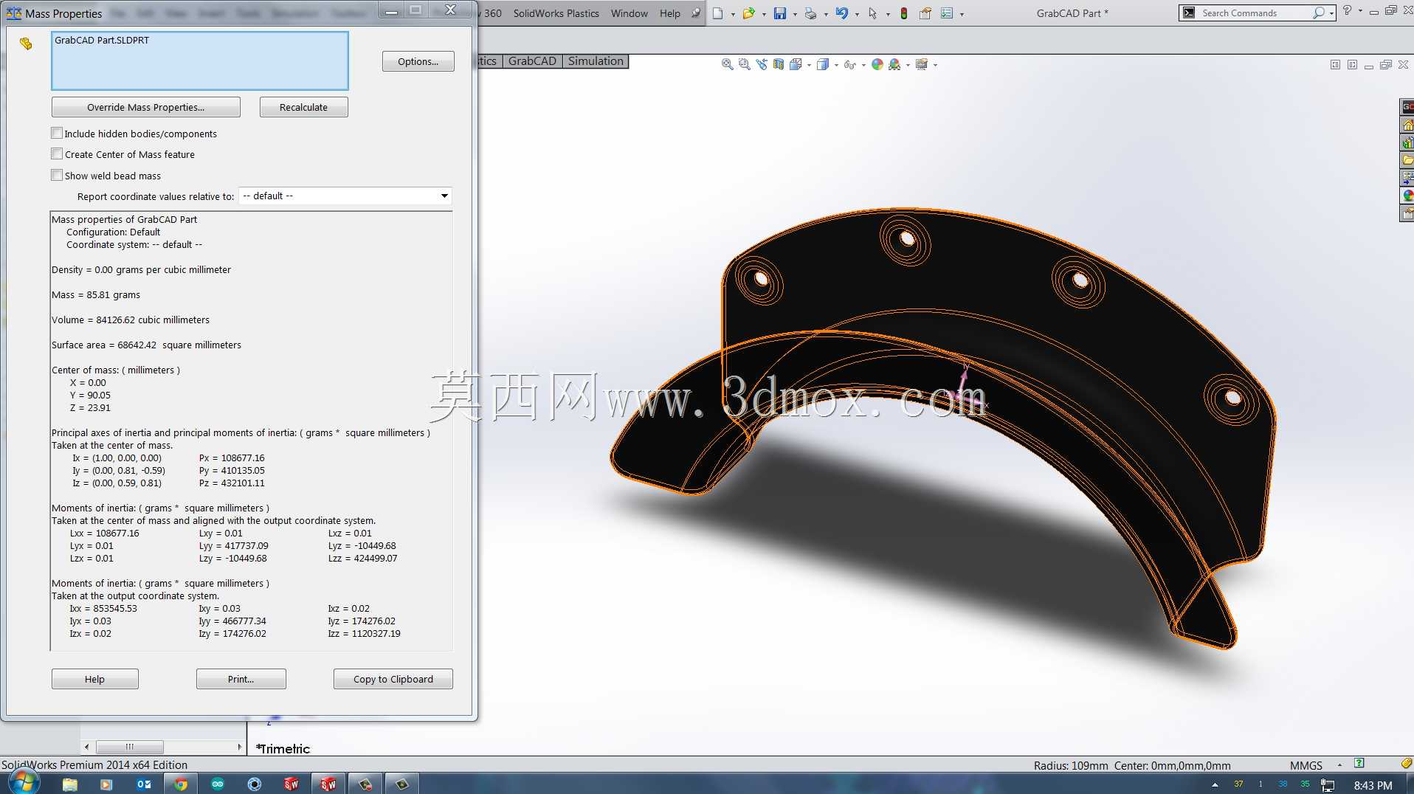Click the Apply Scene icon
Image resolution: width=1414 pixels, height=794 pixels.
[x=894, y=65]
